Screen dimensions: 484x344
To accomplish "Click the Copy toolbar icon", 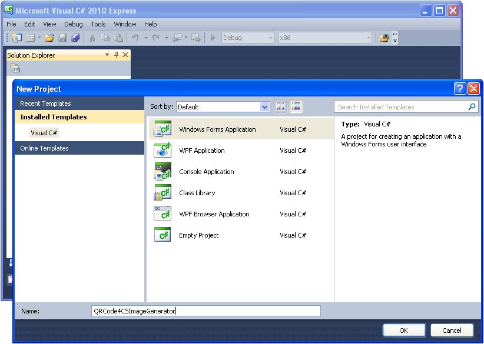I will (x=105, y=38).
